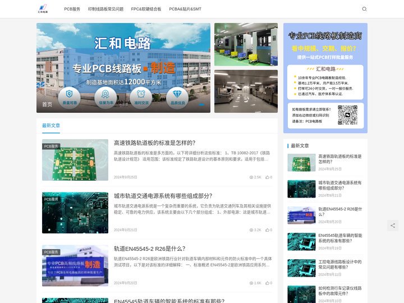Click the like icon on 轨道EN45545-2 R26 article
Screen dimensions: 404x303
[x=268, y=283]
